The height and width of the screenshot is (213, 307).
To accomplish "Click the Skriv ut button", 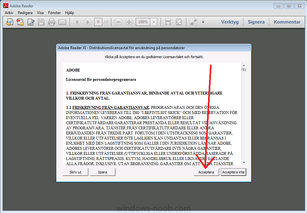I will pos(75,172).
